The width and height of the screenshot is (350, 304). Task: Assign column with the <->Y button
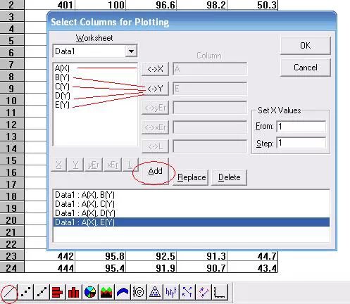pyautogui.click(x=155, y=89)
